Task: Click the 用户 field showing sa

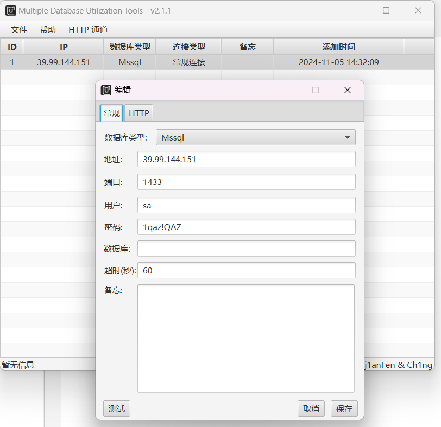Action: [x=247, y=205]
